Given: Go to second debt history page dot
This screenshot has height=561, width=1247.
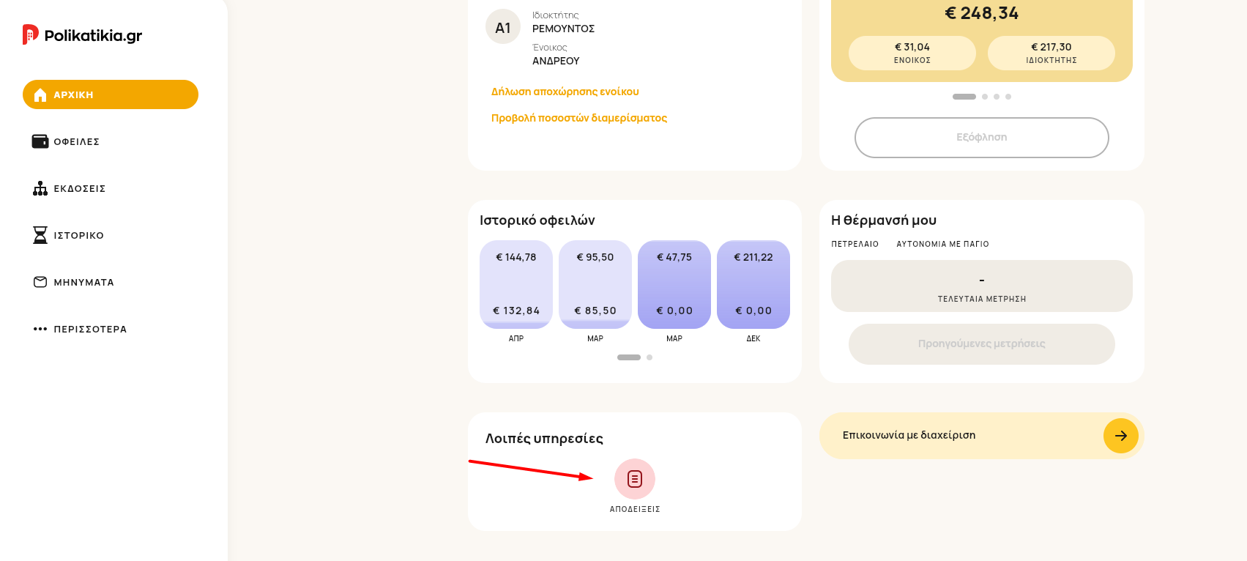Looking at the screenshot, I should pos(649,357).
